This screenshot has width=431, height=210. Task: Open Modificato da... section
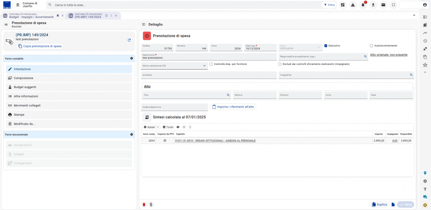click(69, 124)
